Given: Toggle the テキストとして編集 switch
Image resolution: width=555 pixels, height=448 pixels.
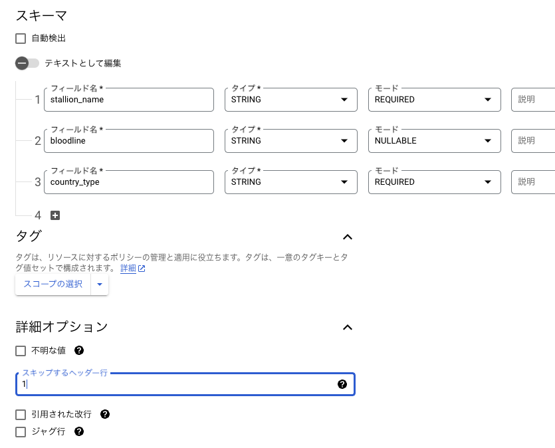Looking at the screenshot, I should [x=27, y=63].
